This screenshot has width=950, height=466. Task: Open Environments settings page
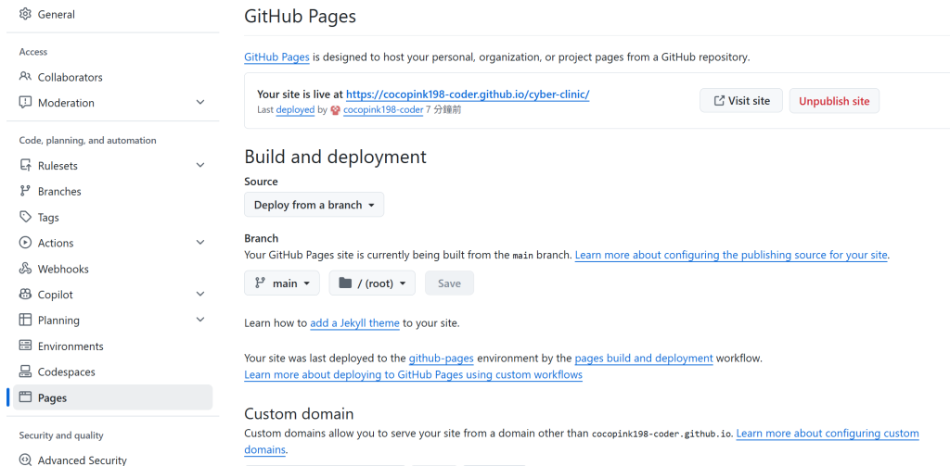click(x=112, y=346)
